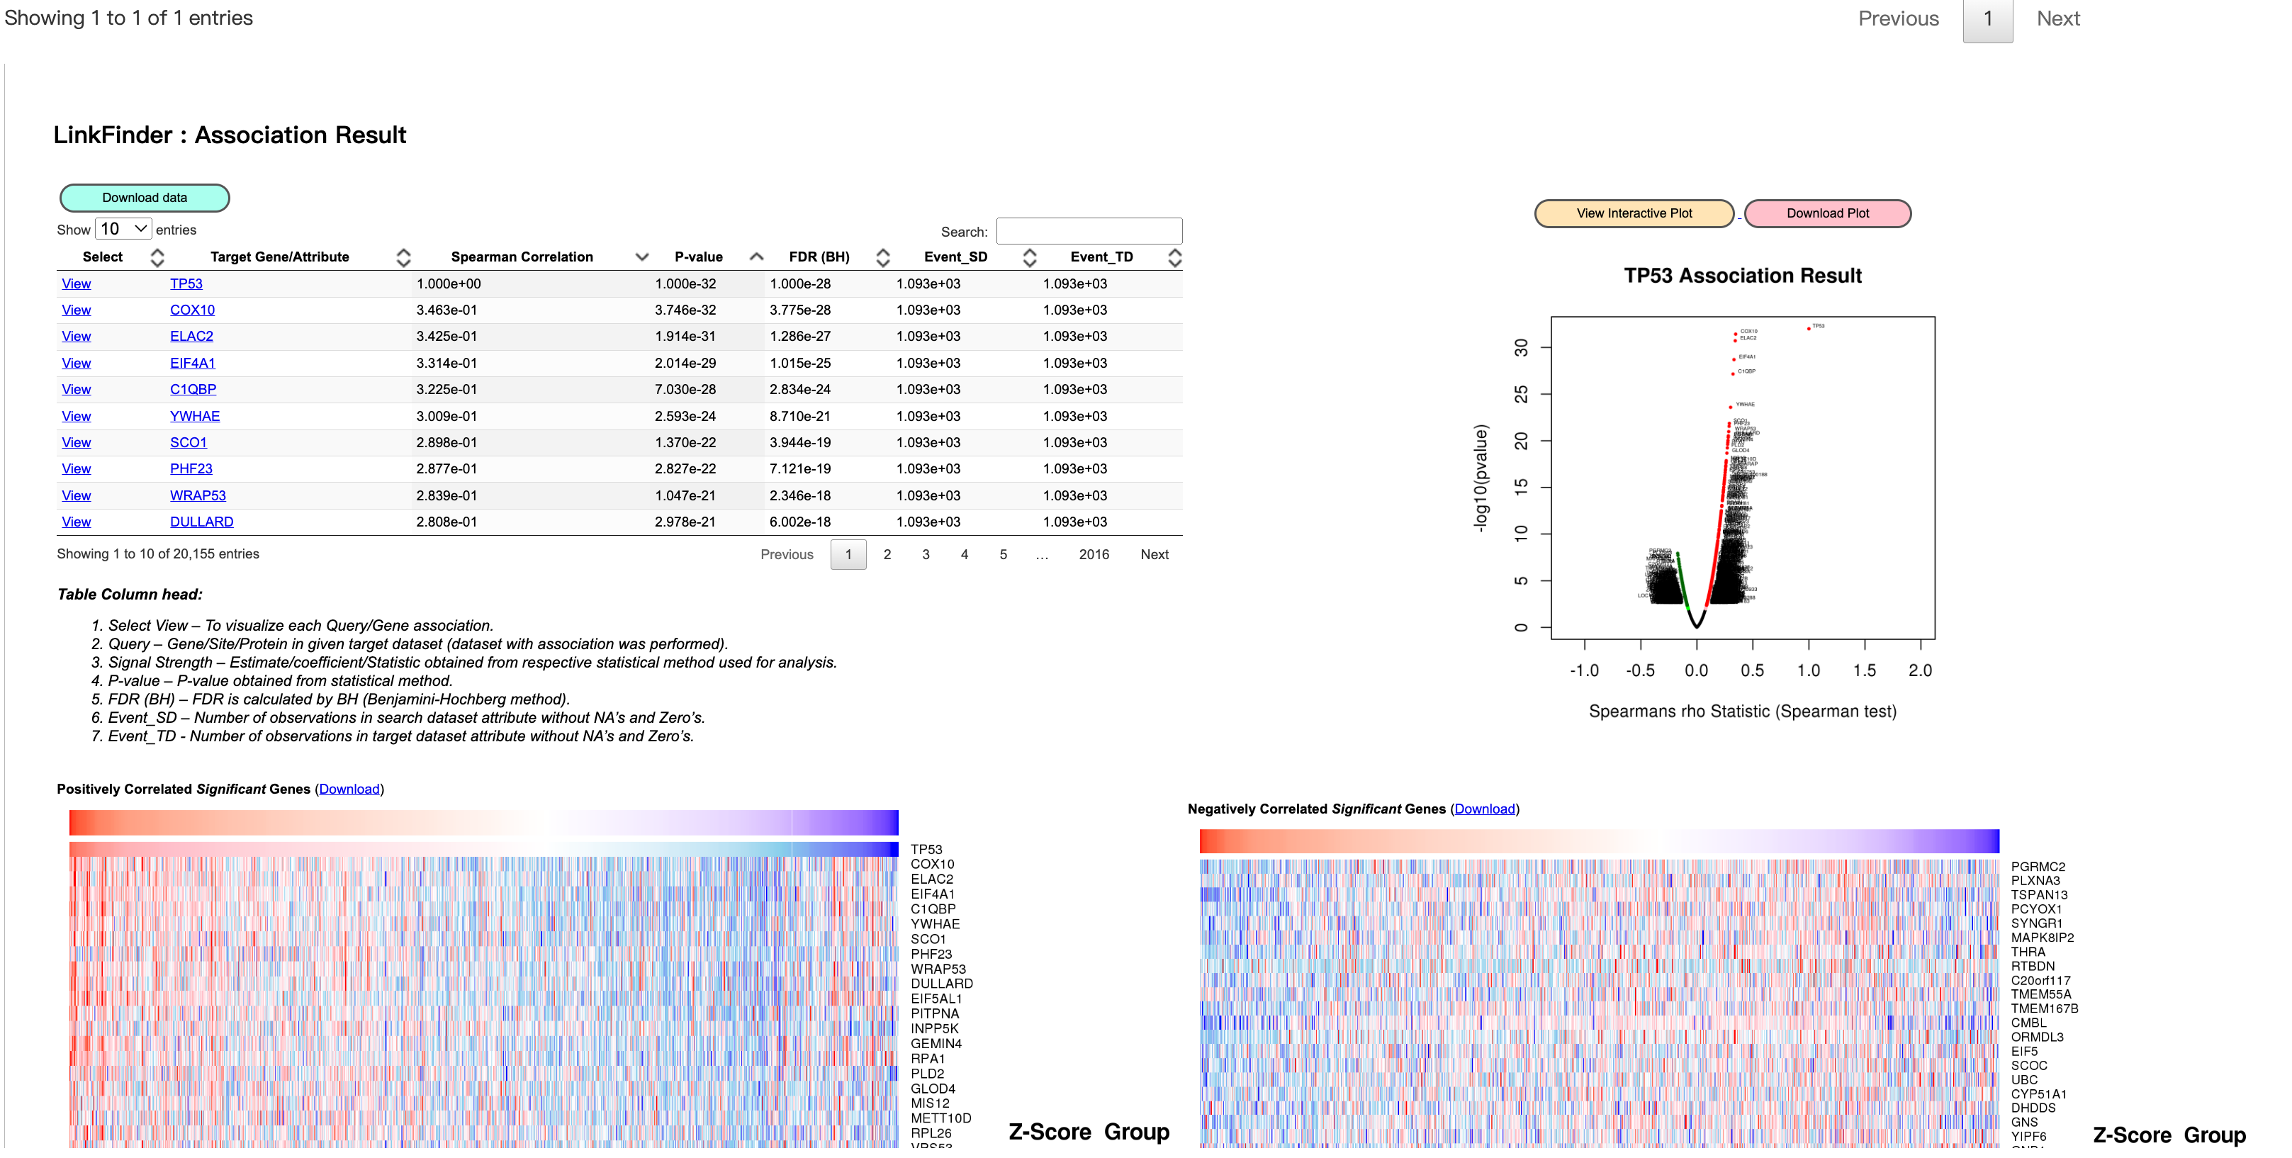This screenshot has height=1158, width=2292.
Task: Open the COX10 gene link
Action: [192, 310]
